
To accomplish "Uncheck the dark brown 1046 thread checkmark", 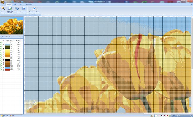I will point(1,66).
